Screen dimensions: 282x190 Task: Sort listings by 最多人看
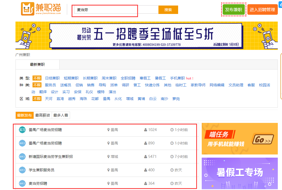[61, 115]
